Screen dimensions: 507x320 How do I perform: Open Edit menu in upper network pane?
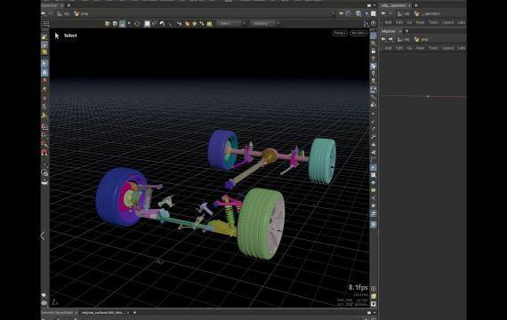click(399, 22)
